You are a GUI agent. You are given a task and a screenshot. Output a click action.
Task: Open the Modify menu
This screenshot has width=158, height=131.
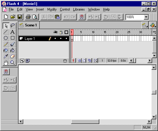(x=52, y=9)
